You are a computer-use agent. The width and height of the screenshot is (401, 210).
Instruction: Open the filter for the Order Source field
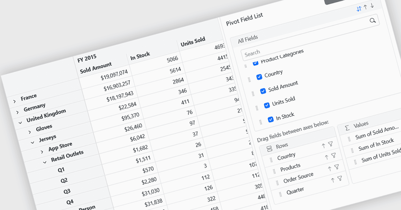tap(337, 167)
